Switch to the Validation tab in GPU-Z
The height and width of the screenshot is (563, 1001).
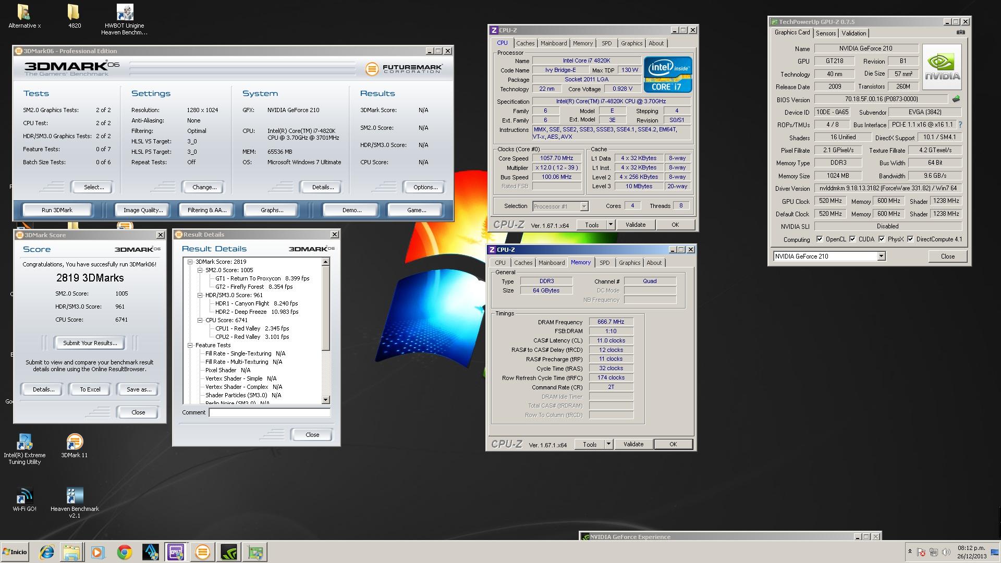coord(854,33)
